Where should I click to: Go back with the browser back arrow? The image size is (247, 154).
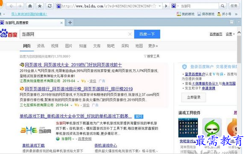pyautogui.click(x=11, y=6)
